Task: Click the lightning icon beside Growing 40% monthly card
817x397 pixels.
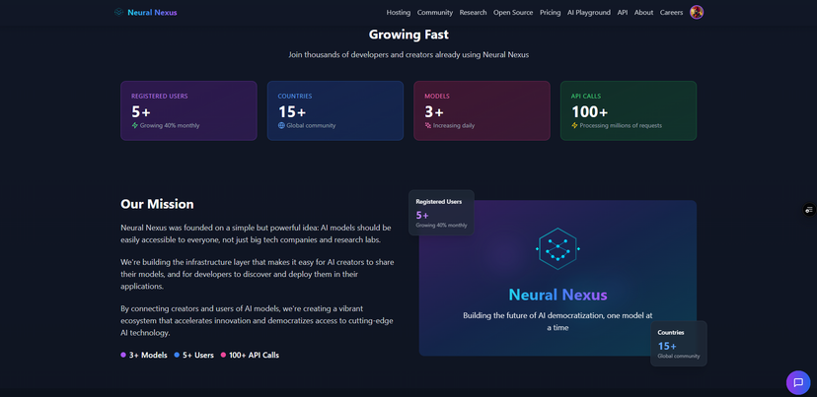Action: coord(135,125)
